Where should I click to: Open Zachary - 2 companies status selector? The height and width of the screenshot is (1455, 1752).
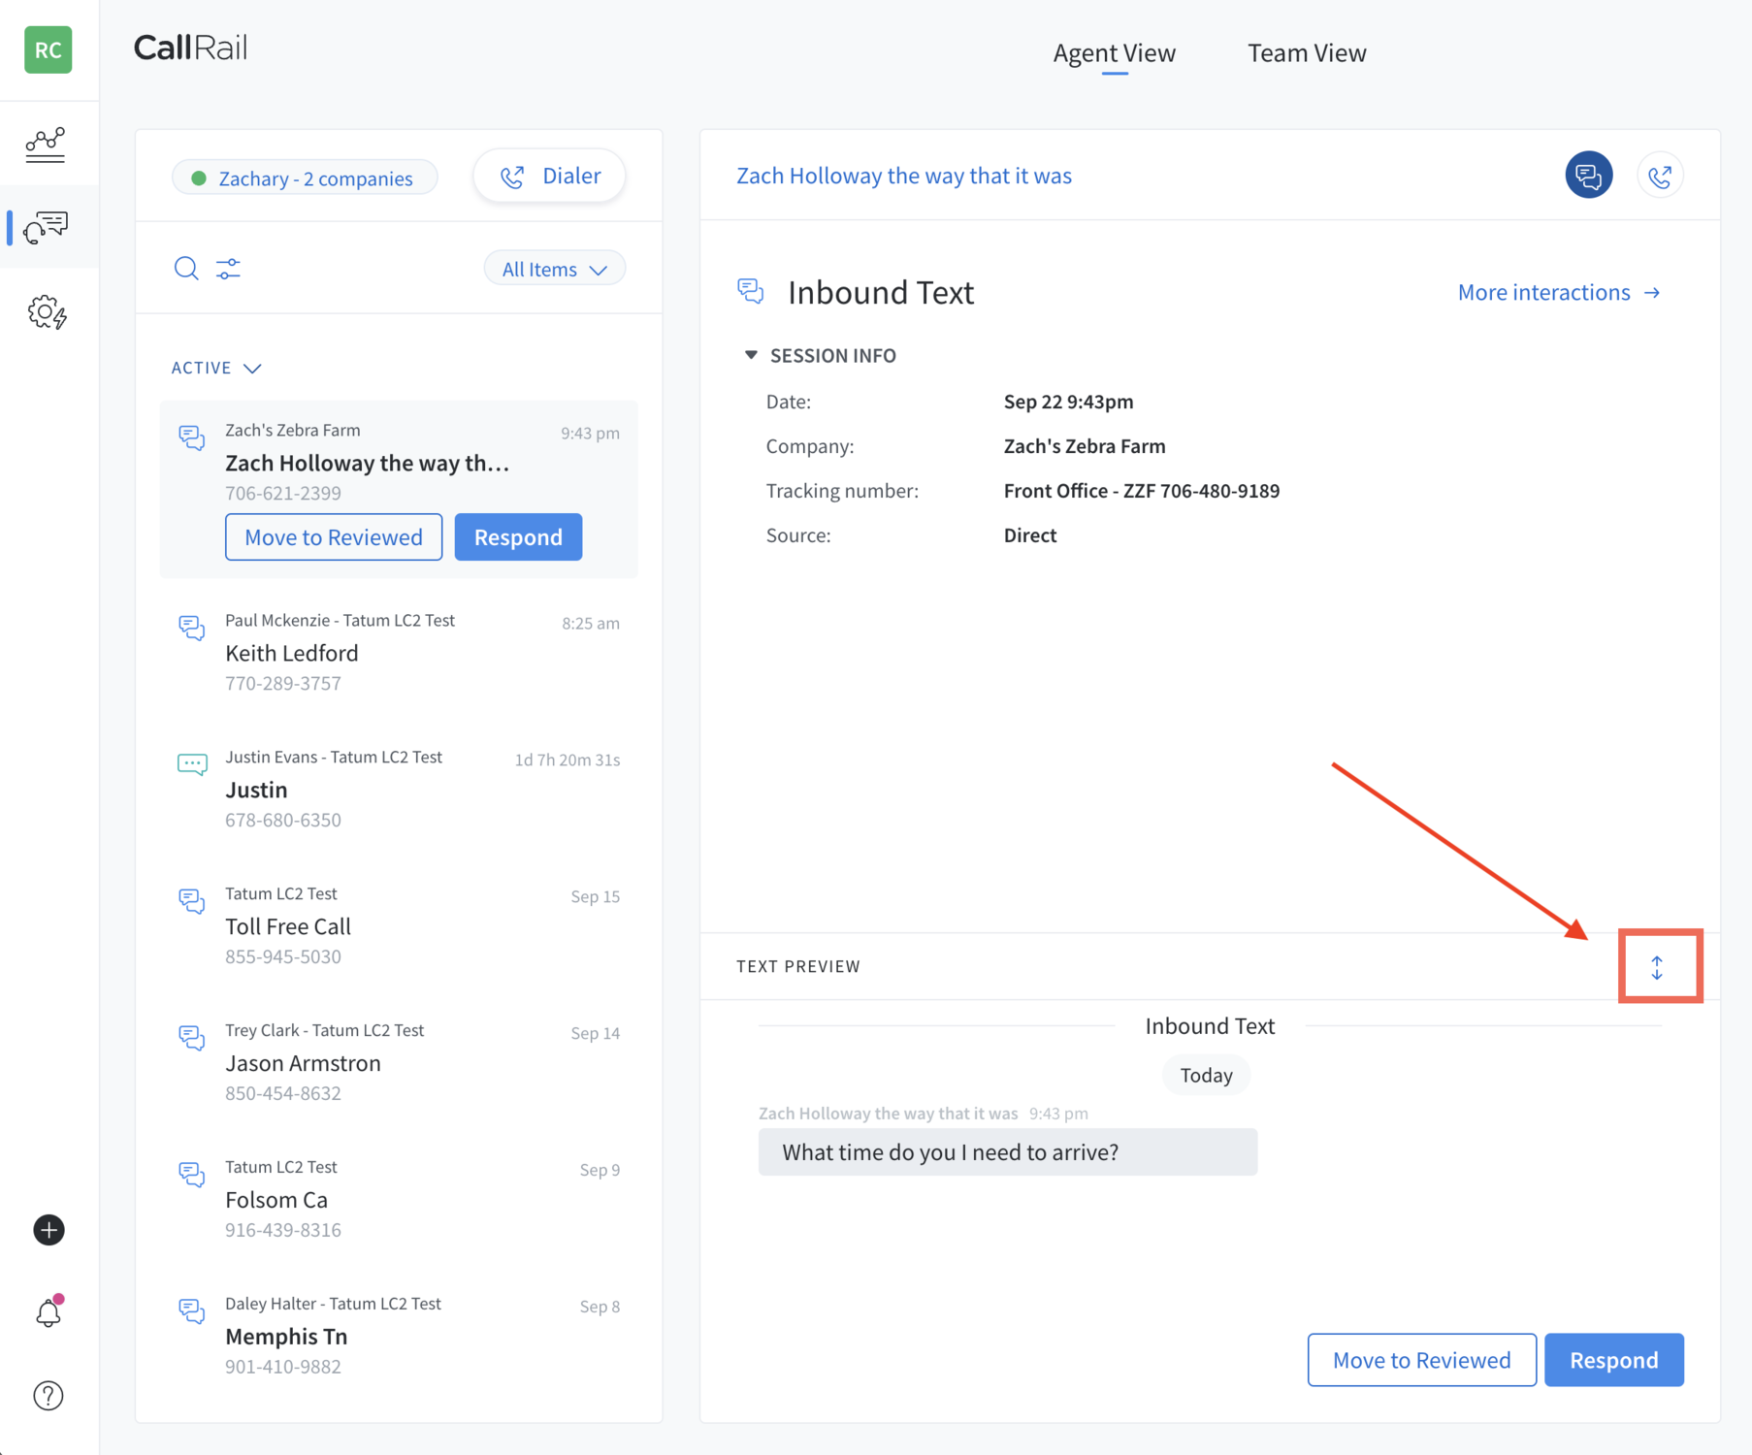[305, 178]
